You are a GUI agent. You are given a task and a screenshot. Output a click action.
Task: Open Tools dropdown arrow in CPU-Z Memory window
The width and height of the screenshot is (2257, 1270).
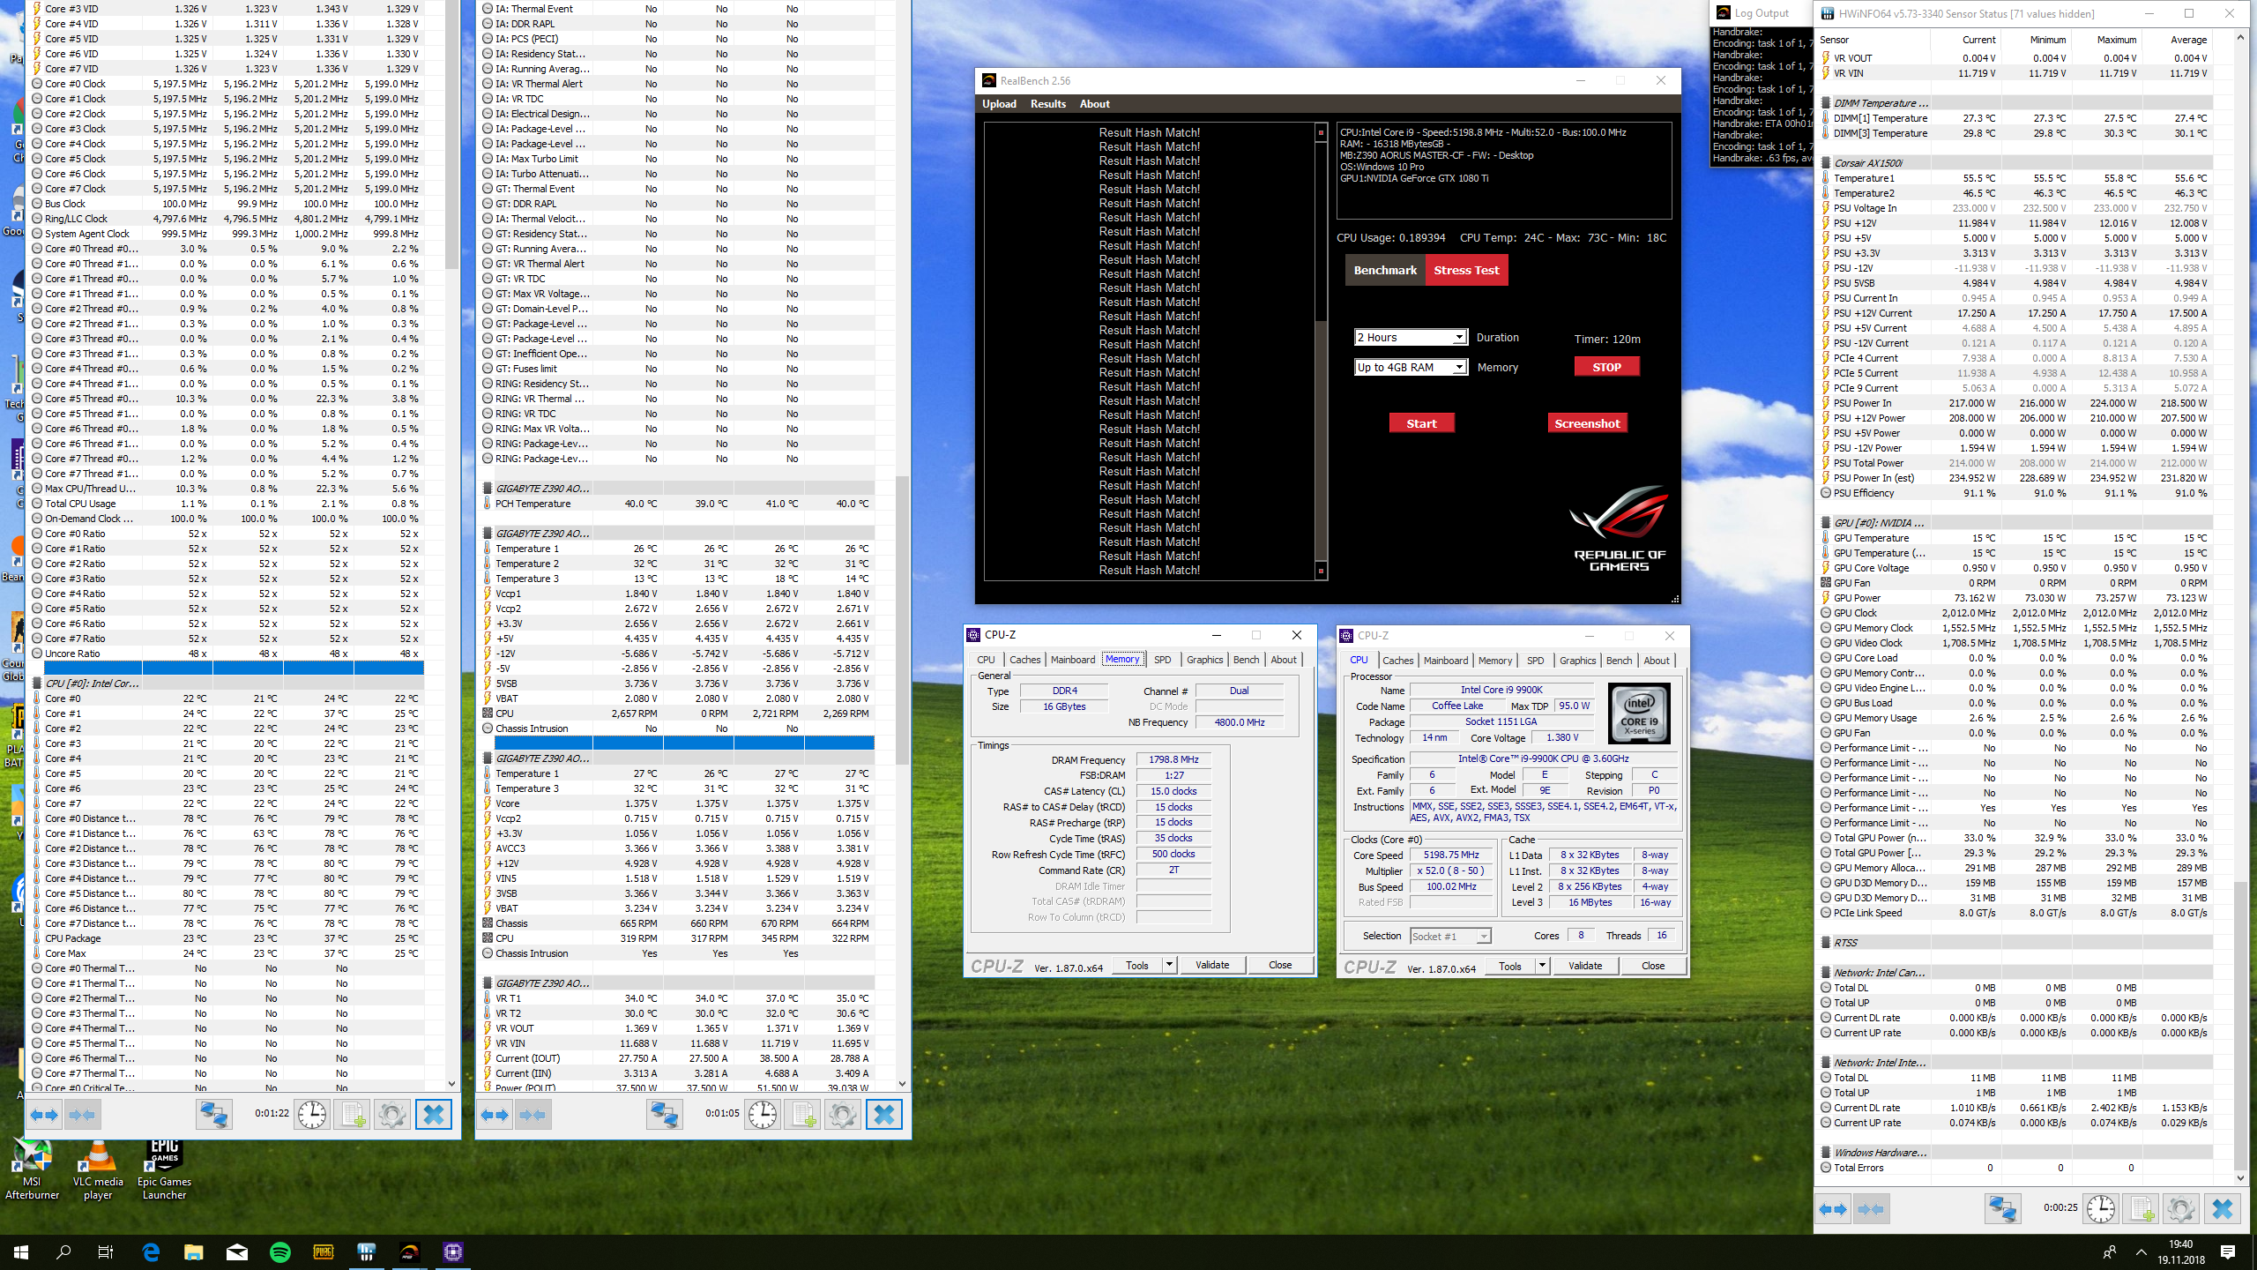(1169, 965)
